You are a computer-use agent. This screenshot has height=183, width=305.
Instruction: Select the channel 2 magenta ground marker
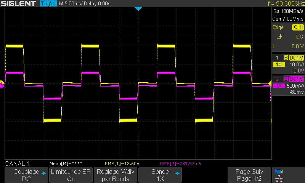pos(2,86)
